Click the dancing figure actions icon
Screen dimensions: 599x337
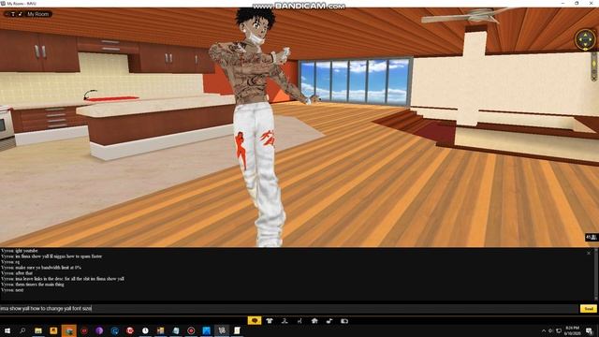(299, 321)
